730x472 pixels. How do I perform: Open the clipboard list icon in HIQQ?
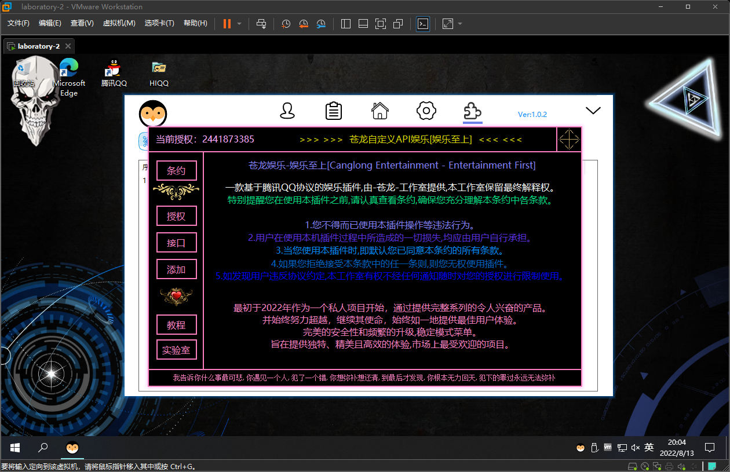coord(334,111)
